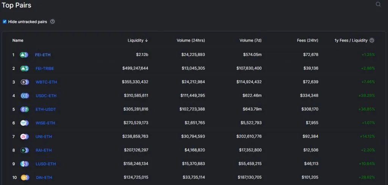Click the $124,725,015 liquidity cell
The image size is (388, 185).
(x=136, y=177)
